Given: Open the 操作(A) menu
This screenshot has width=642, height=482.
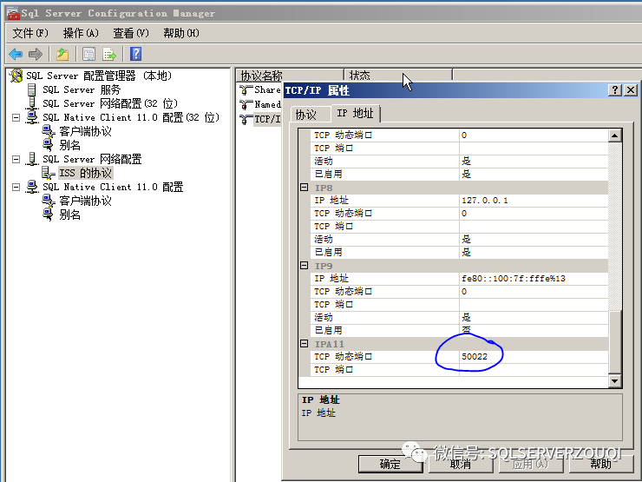Looking at the screenshot, I should tap(81, 33).
